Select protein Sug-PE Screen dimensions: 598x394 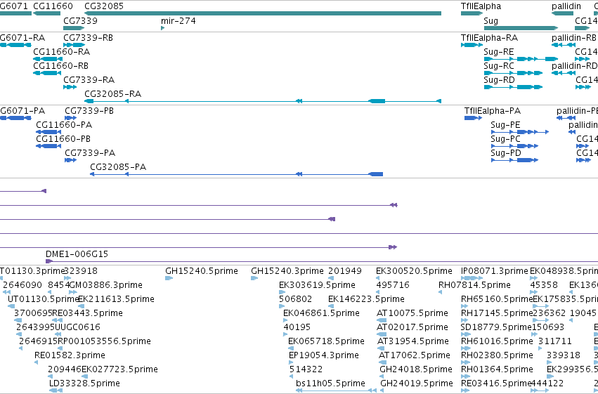coord(505,125)
